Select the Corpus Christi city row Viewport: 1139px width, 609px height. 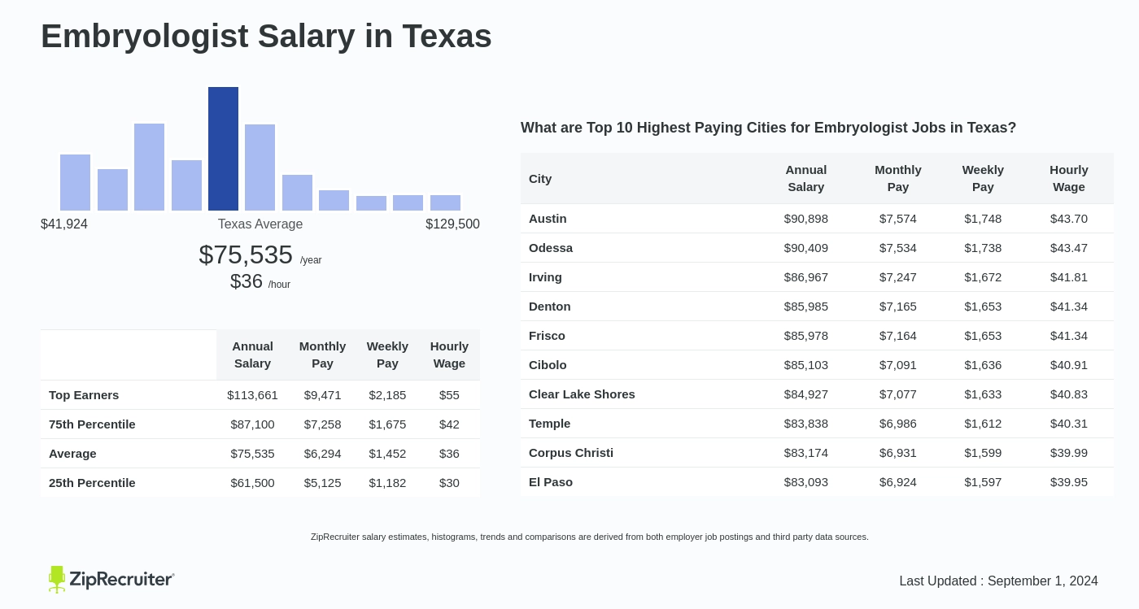tap(818, 453)
